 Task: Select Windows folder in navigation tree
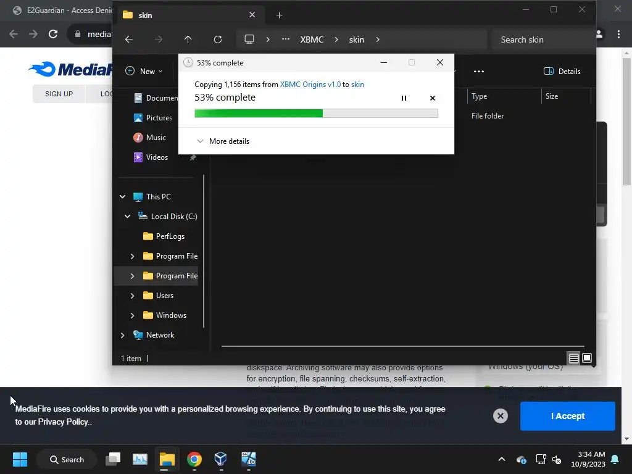click(x=165, y=315)
